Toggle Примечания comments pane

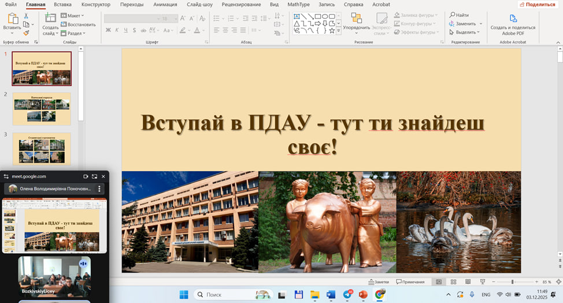[410, 282]
